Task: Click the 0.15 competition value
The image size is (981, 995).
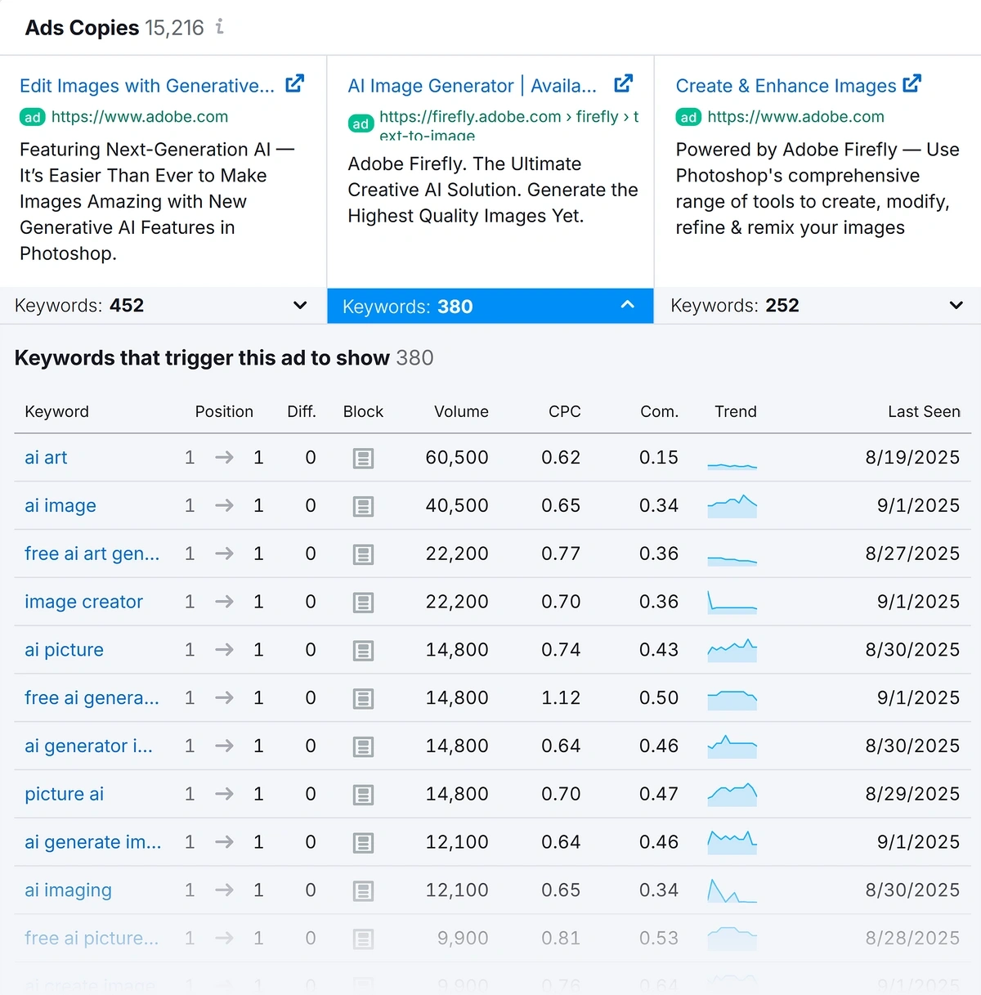Action: tap(659, 458)
